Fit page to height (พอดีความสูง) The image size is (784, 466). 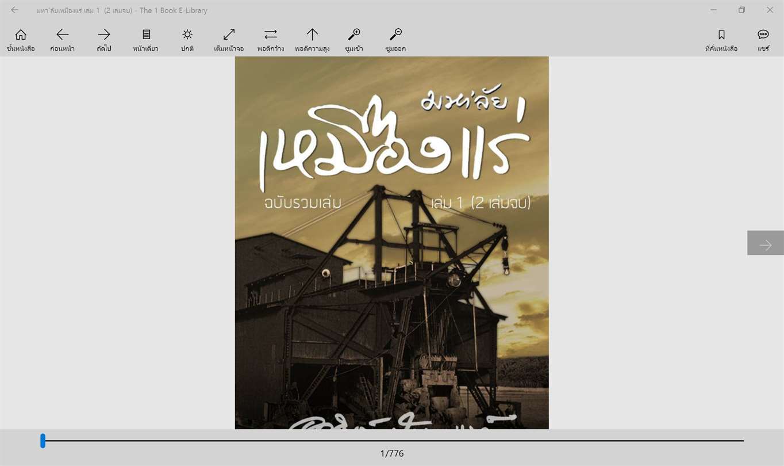(x=312, y=40)
